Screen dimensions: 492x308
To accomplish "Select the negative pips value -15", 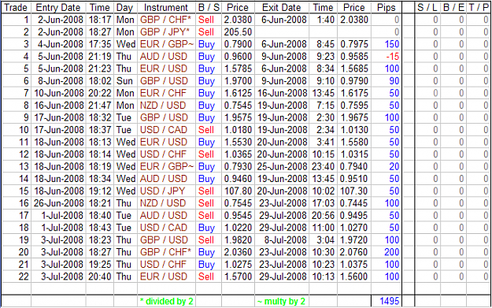I will click(392, 57).
